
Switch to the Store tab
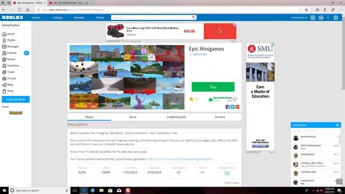(x=133, y=117)
